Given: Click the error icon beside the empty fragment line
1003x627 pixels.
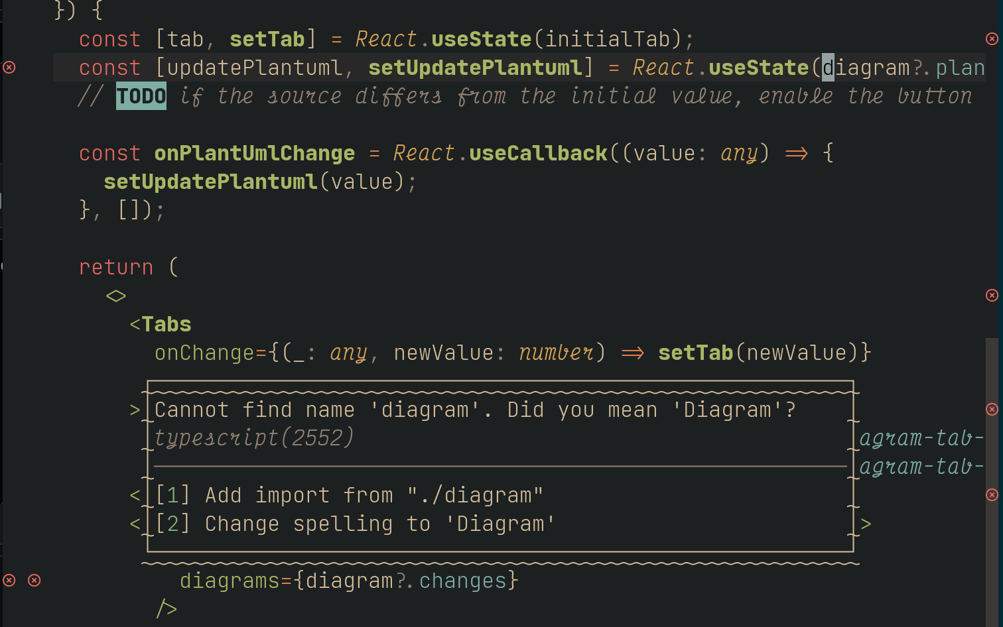Looking at the screenshot, I should click(x=992, y=295).
